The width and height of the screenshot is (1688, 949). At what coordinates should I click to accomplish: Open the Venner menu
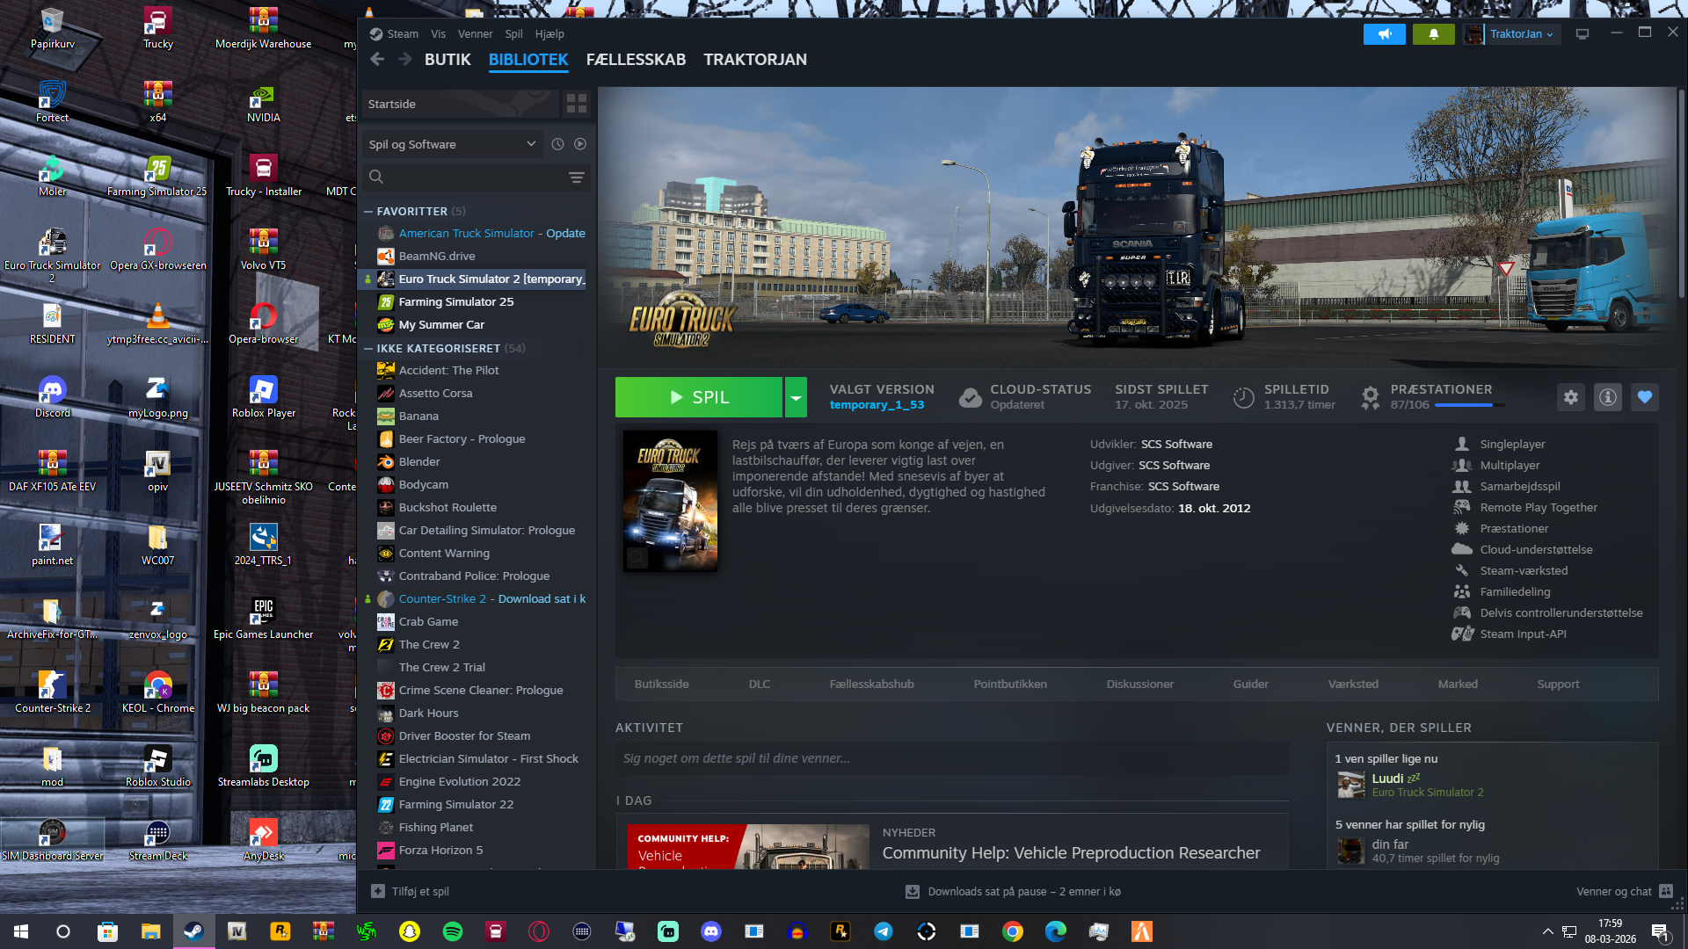pyautogui.click(x=475, y=34)
